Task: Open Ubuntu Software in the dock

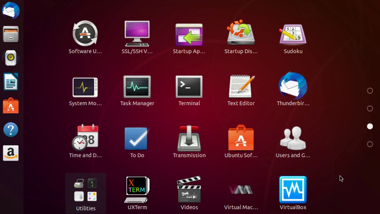Action: click(x=11, y=106)
